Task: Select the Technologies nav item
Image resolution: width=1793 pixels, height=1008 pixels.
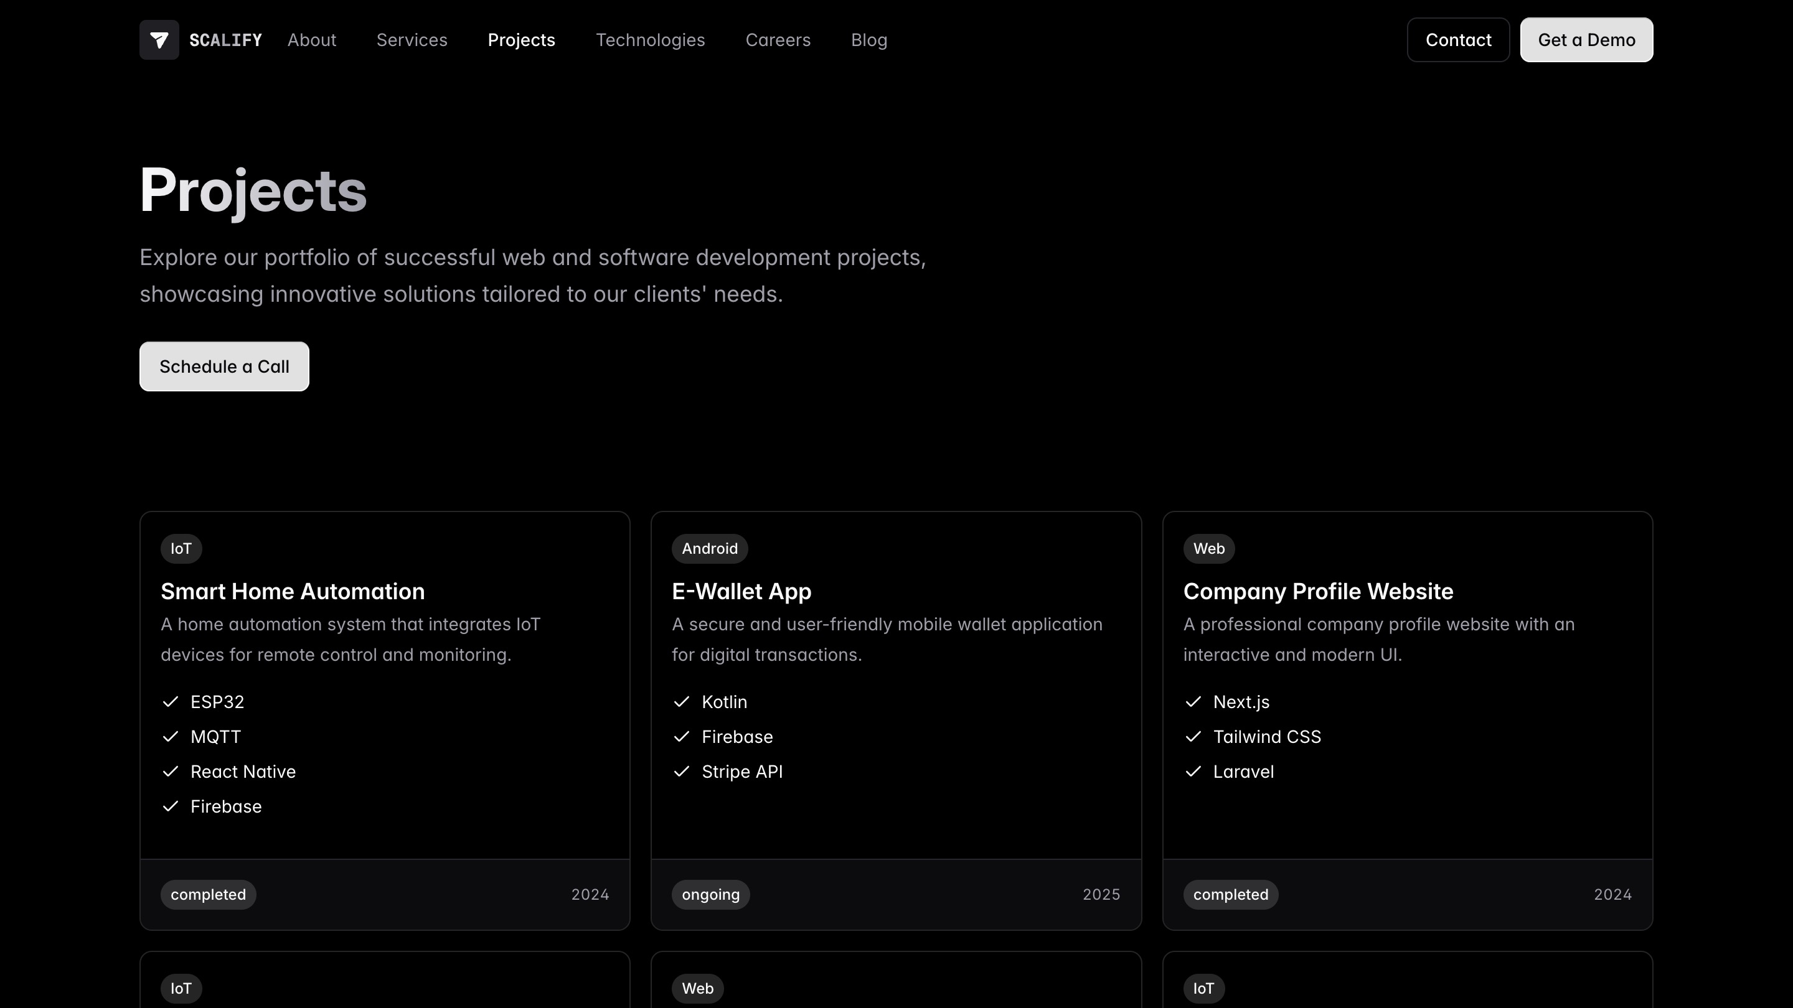Action: pyautogui.click(x=650, y=40)
